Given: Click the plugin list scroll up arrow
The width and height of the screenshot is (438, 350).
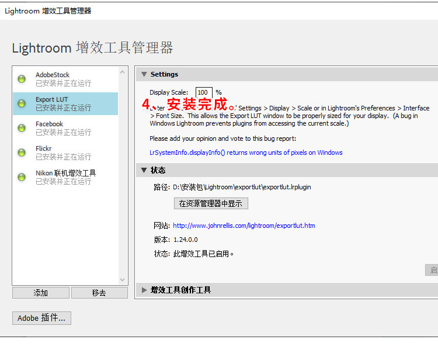Looking at the screenshot, I should 123,72.
